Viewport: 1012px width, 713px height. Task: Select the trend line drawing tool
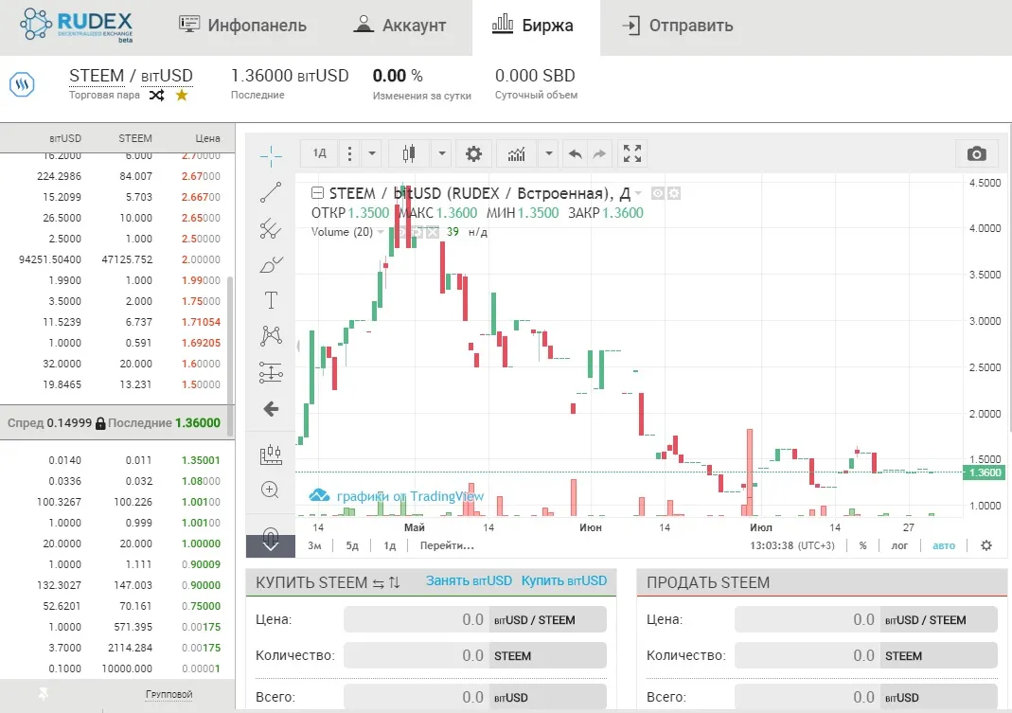point(271,192)
